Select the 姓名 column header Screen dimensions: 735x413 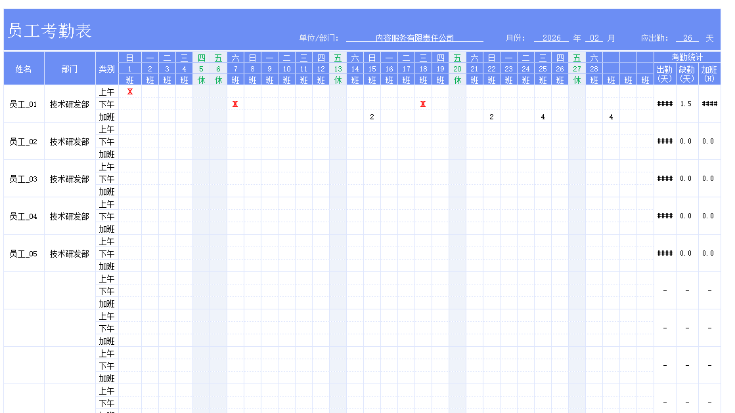[24, 69]
